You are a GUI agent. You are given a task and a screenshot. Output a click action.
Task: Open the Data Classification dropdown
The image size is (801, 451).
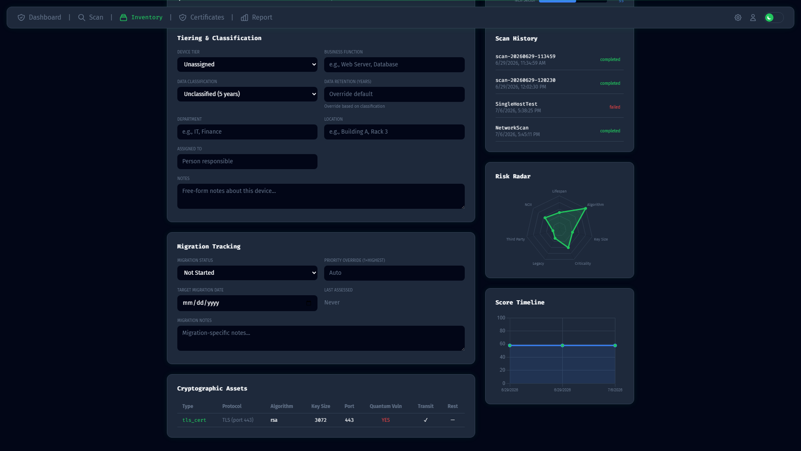tap(247, 94)
